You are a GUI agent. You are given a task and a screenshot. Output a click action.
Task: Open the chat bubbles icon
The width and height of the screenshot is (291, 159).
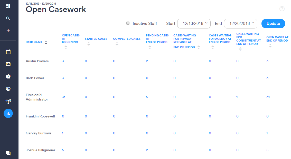pos(8,153)
